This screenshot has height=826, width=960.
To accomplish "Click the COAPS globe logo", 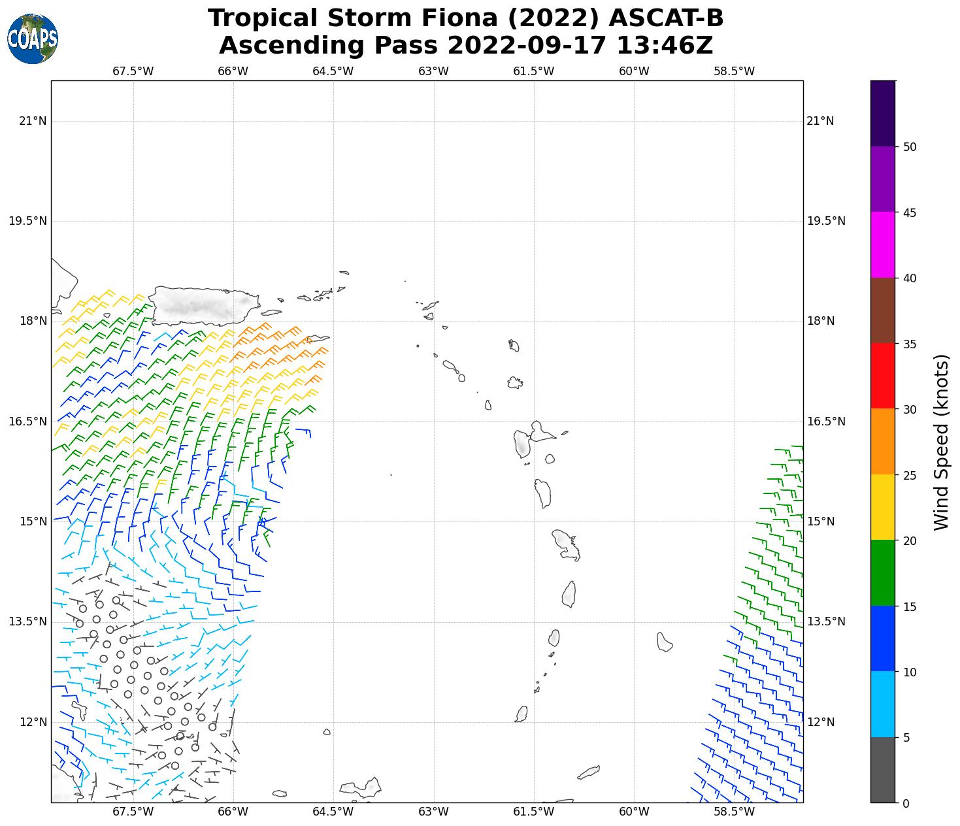I will pos(33,39).
